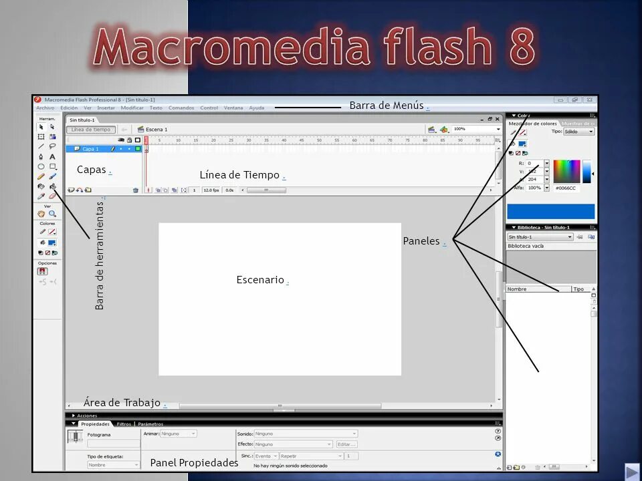This screenshot has width=642, height=481.
Task: Open the Modificar menu
Action: point(132,108)
